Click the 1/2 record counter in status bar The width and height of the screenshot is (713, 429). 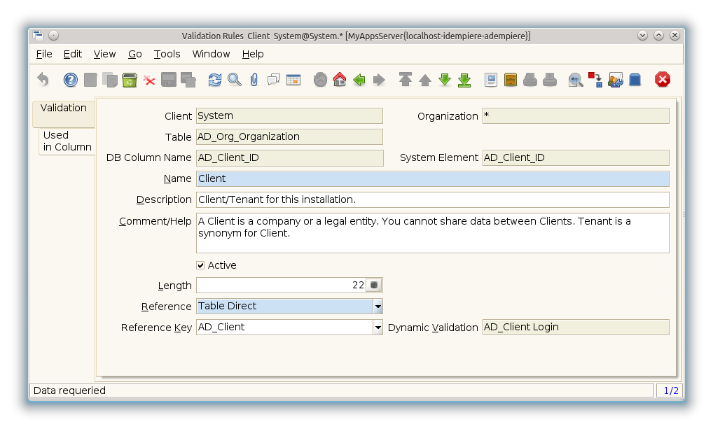pyautogui.click(x=670, y=391)
